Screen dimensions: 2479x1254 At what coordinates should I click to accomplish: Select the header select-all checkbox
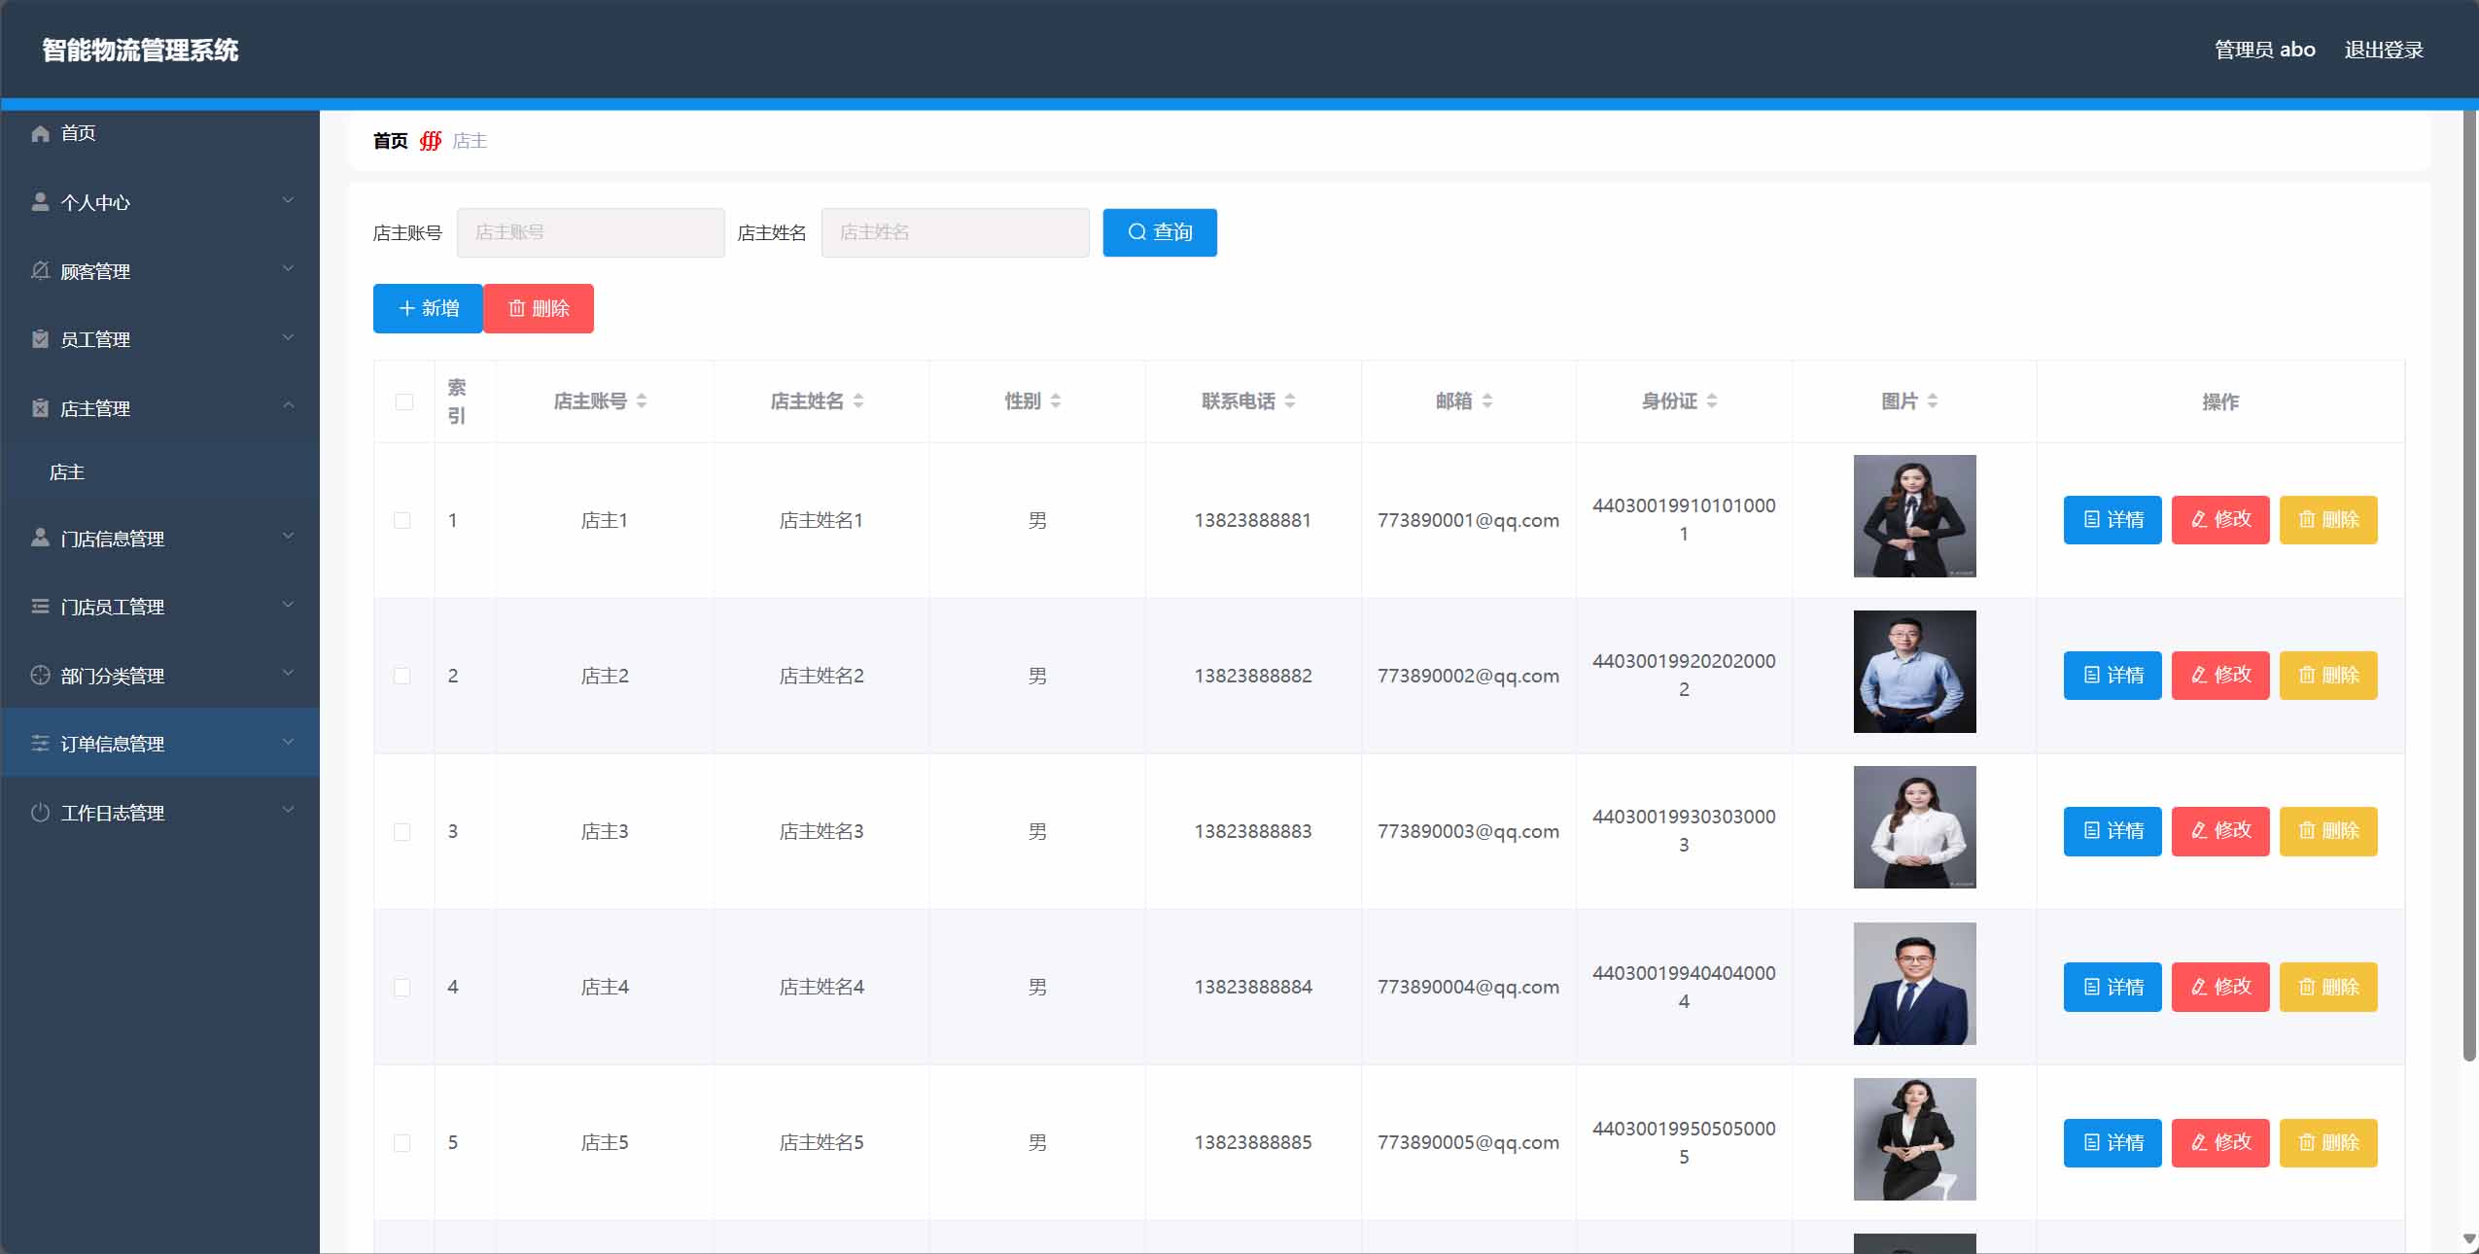[x=404, y=402]
